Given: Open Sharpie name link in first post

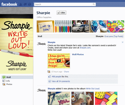Looking at the screenshot, I should click(x=51, y=42).
